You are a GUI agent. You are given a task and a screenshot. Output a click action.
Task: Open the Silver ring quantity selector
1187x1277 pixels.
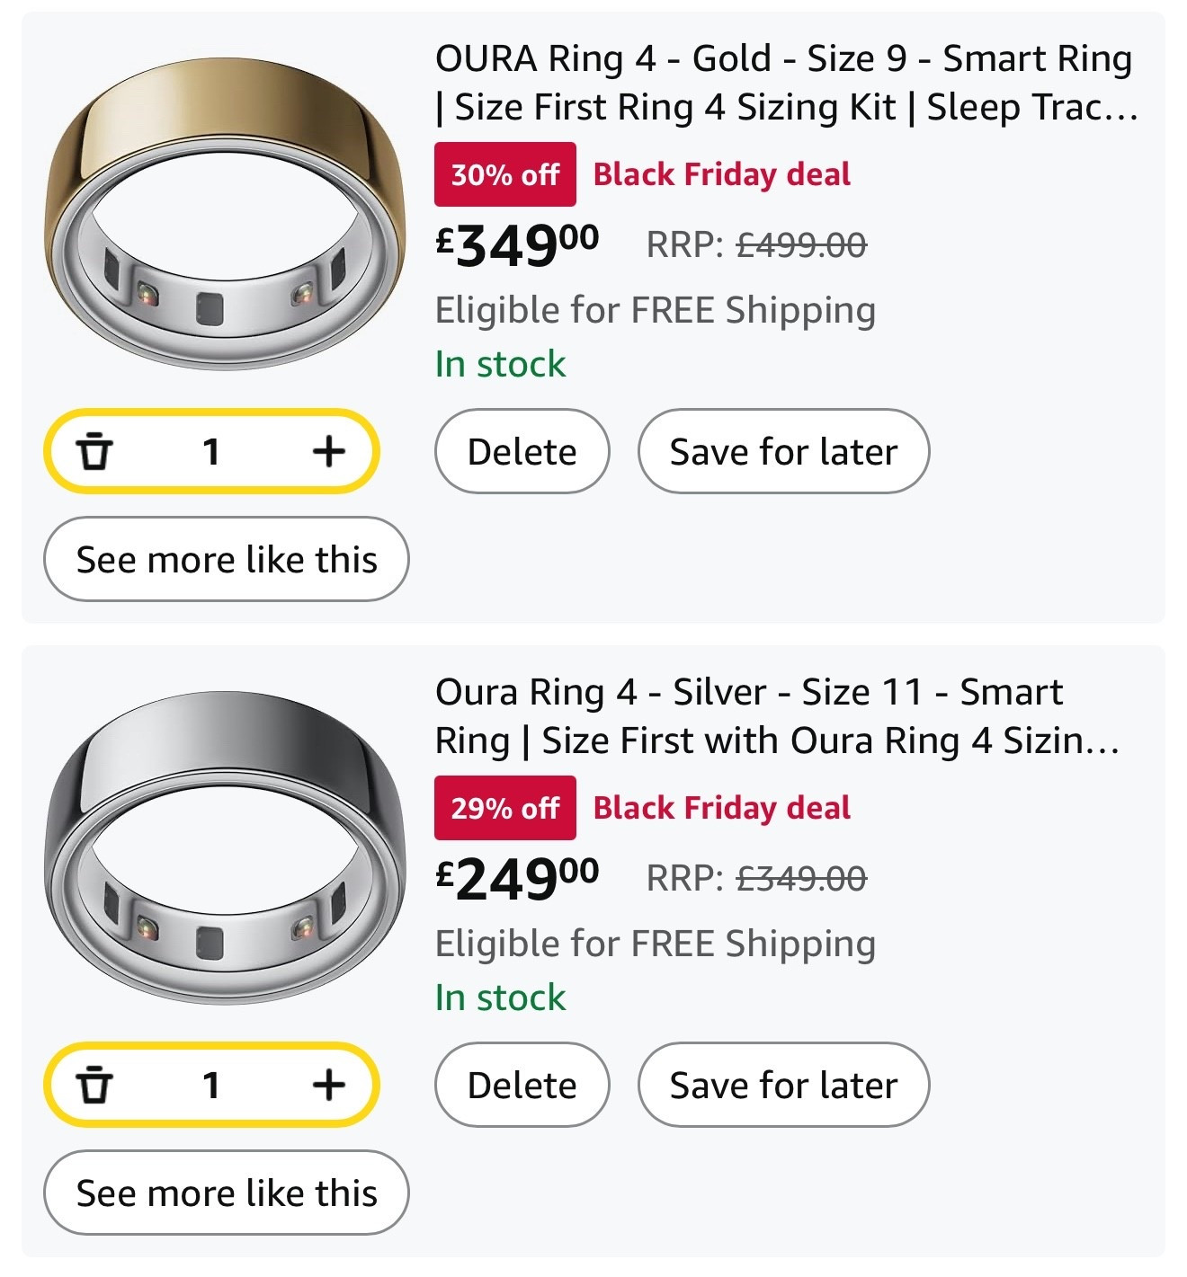point(211,1085)
